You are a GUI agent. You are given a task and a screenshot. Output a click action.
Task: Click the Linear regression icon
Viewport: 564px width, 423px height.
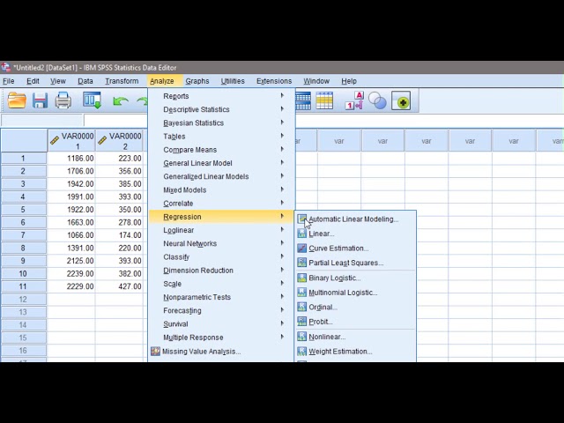[x=301, y=234]
